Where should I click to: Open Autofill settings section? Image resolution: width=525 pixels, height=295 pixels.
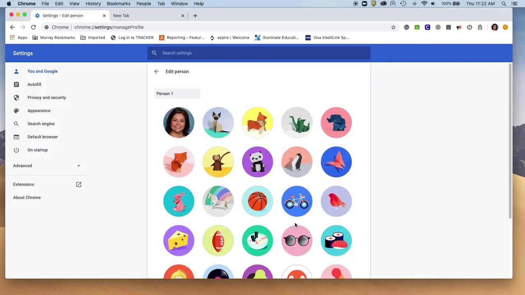pos(34,84)
